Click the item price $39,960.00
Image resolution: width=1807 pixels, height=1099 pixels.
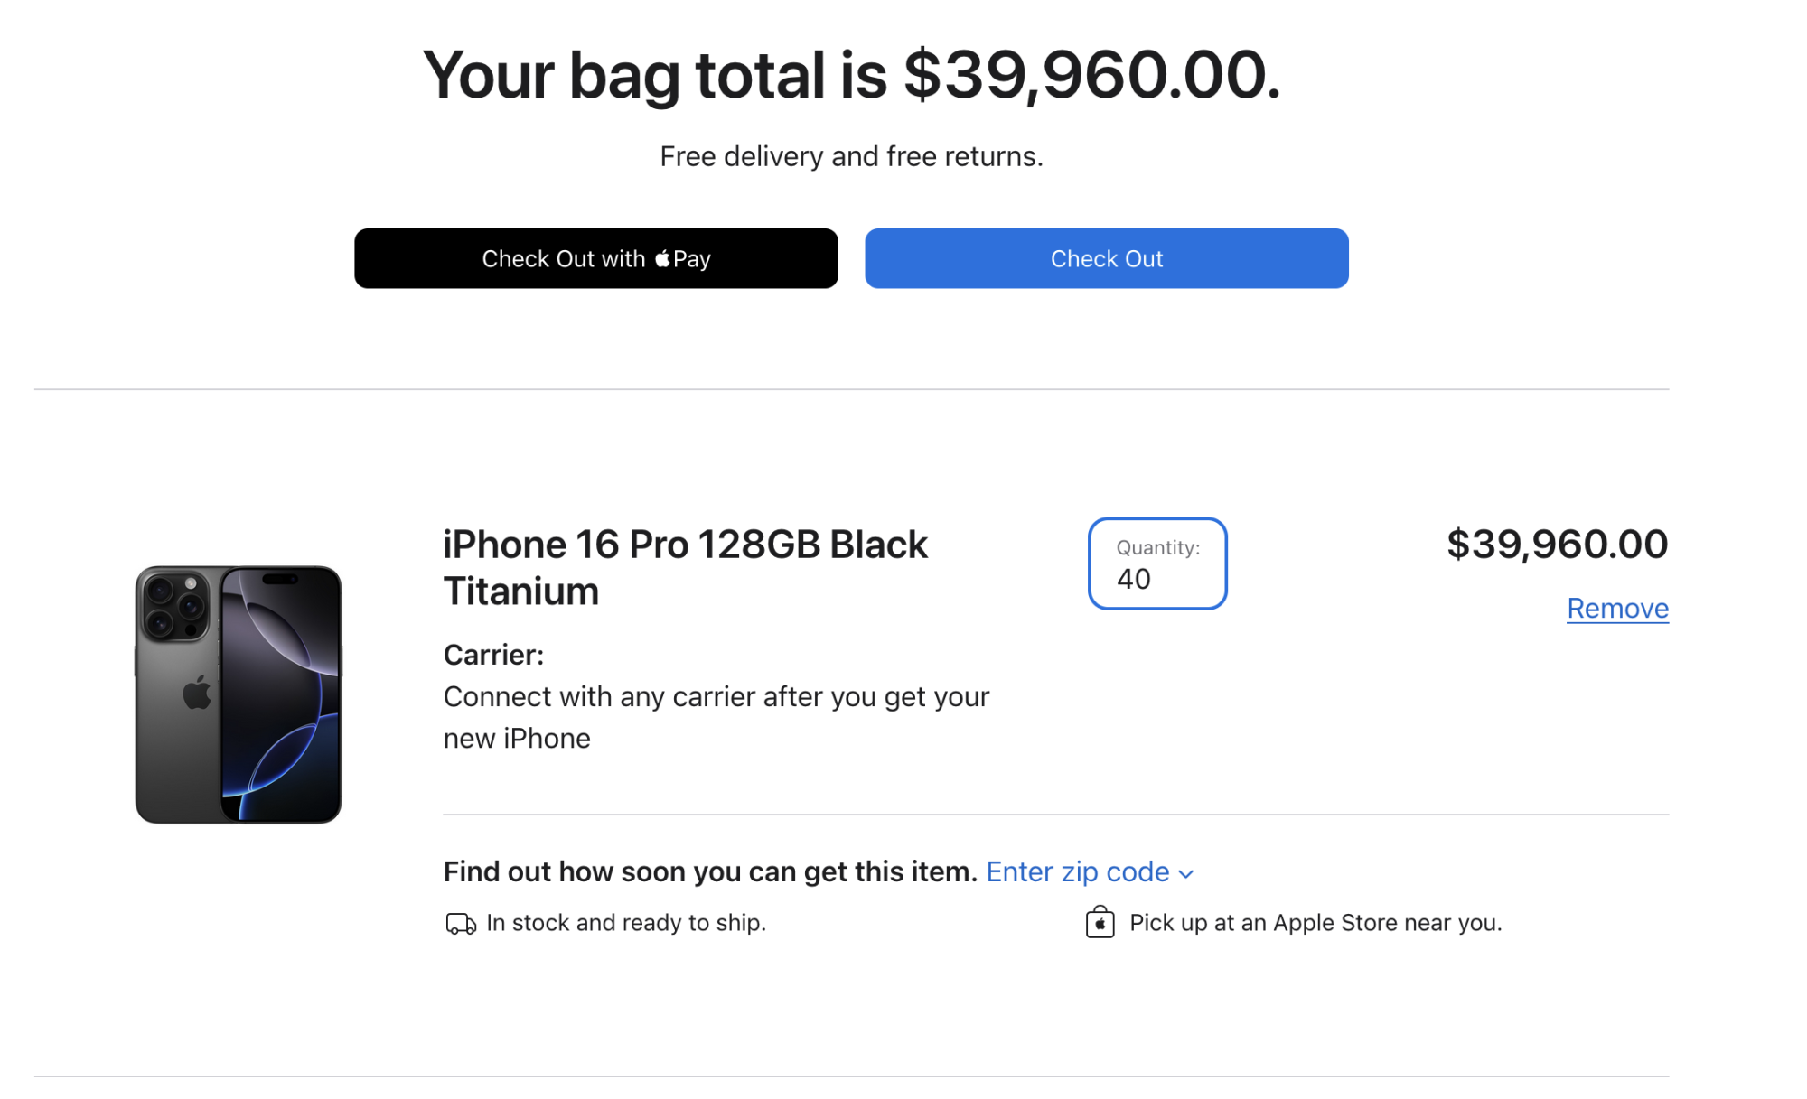click(1557, 544)
